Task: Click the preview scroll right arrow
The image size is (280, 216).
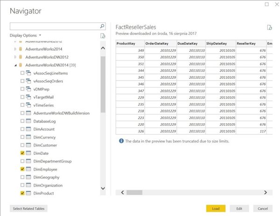Action: tap(266, 192)
